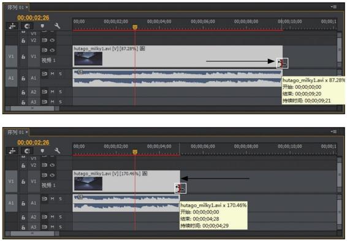The width and height of the screenshot is (347, 241).
Task: Open the bottom timeline panel menu
Action: tap(334, 132)
